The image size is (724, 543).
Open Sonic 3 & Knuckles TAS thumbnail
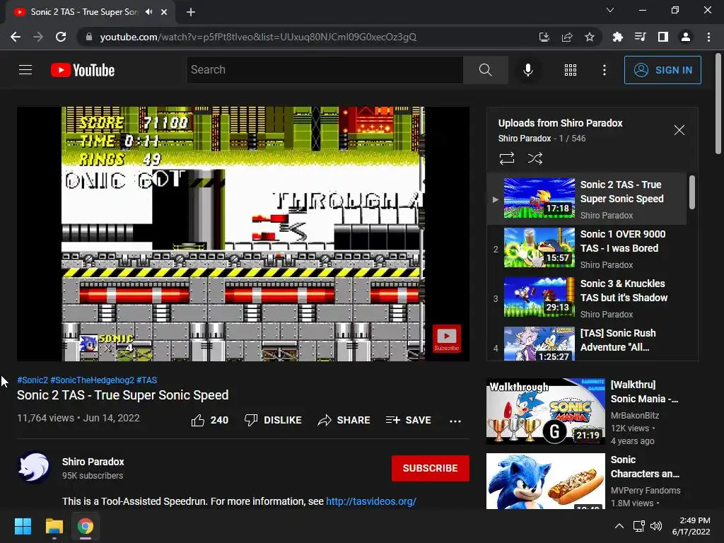click(539, 297)
